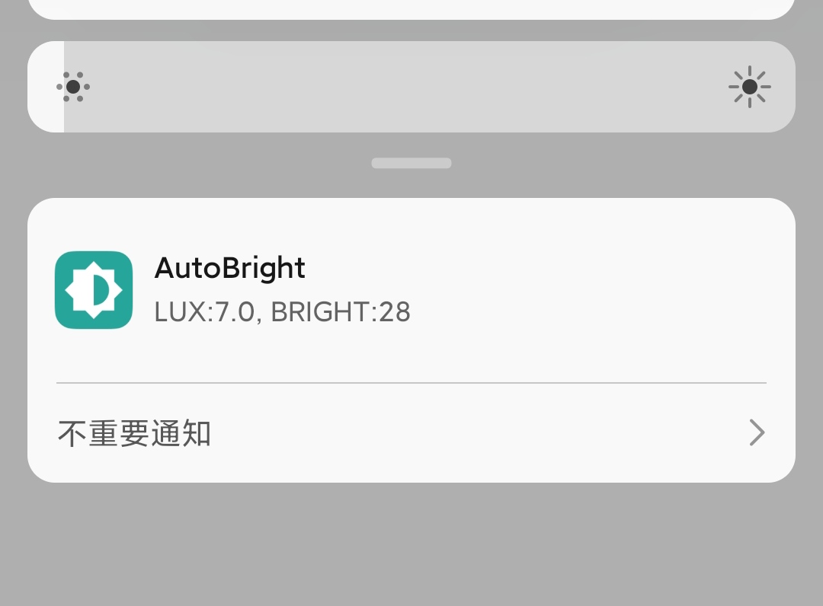
Task: Click the low brightness sun icon
Action: (x=73, y=87)
